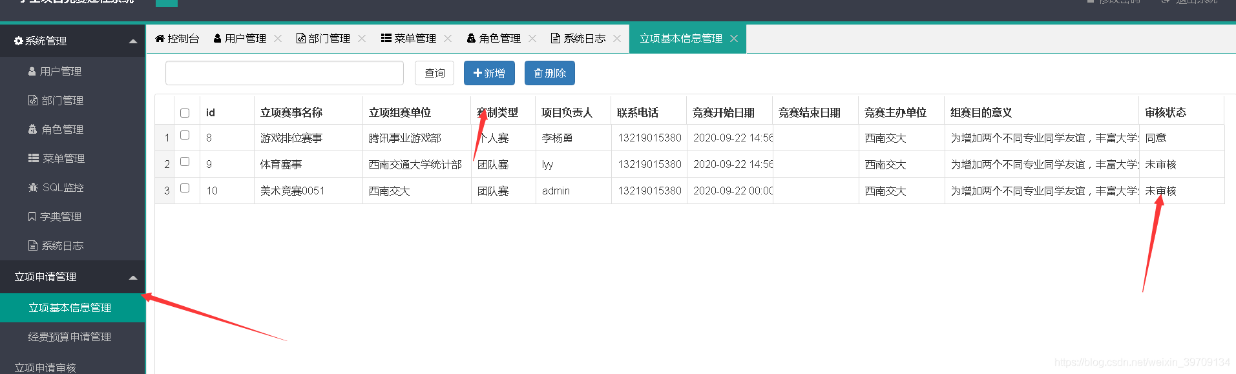Screen dimensions: 1236x374
Task: Close the 部门管理 tab
Action: coord(362,39)
